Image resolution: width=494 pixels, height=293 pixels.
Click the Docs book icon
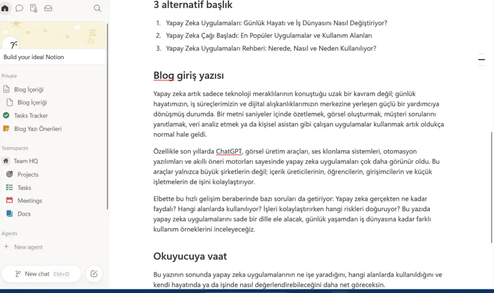(10, 213)
